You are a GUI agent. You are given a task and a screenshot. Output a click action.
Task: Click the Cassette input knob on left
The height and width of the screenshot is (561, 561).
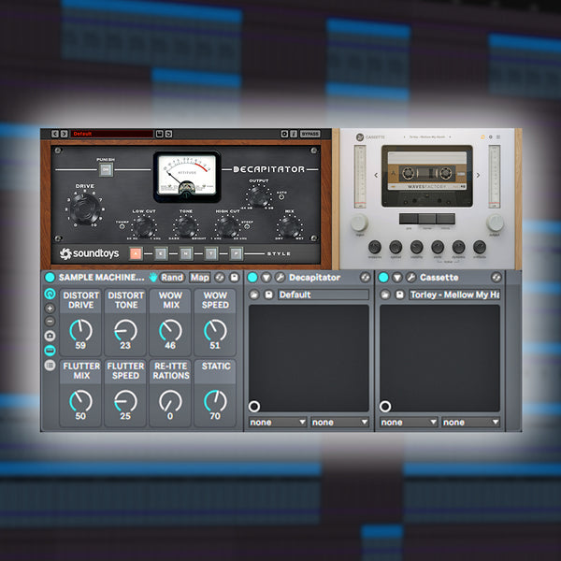[x=359, y=223]
